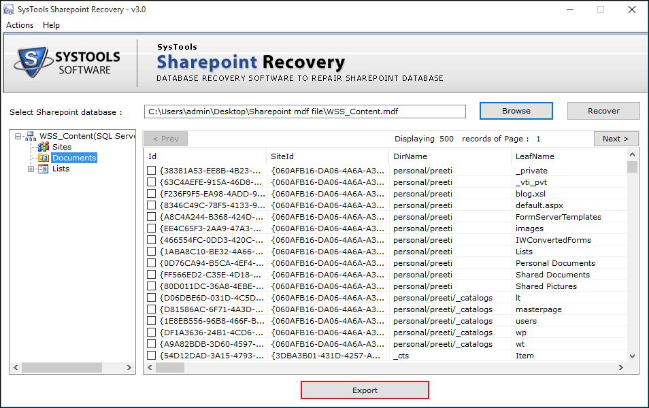Click the Lists tree node icon
The width and height of the screenshot is (649, 408).
(x=43, y=169)
